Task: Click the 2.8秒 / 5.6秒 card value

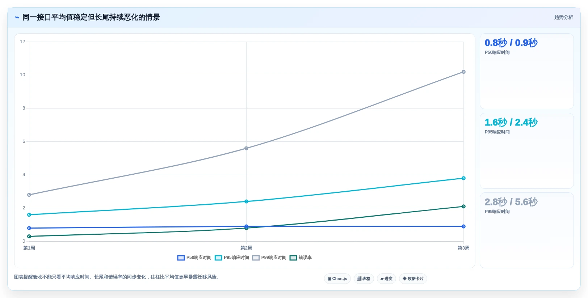Action: coord(511,202)
